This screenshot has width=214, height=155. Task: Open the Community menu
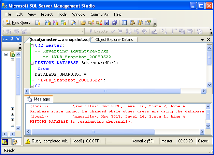100,14
